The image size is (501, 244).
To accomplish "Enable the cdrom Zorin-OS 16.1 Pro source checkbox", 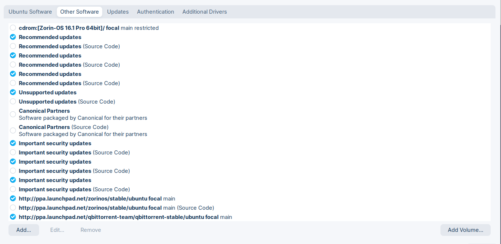I will pyautogui.click(x=13, y=28).
